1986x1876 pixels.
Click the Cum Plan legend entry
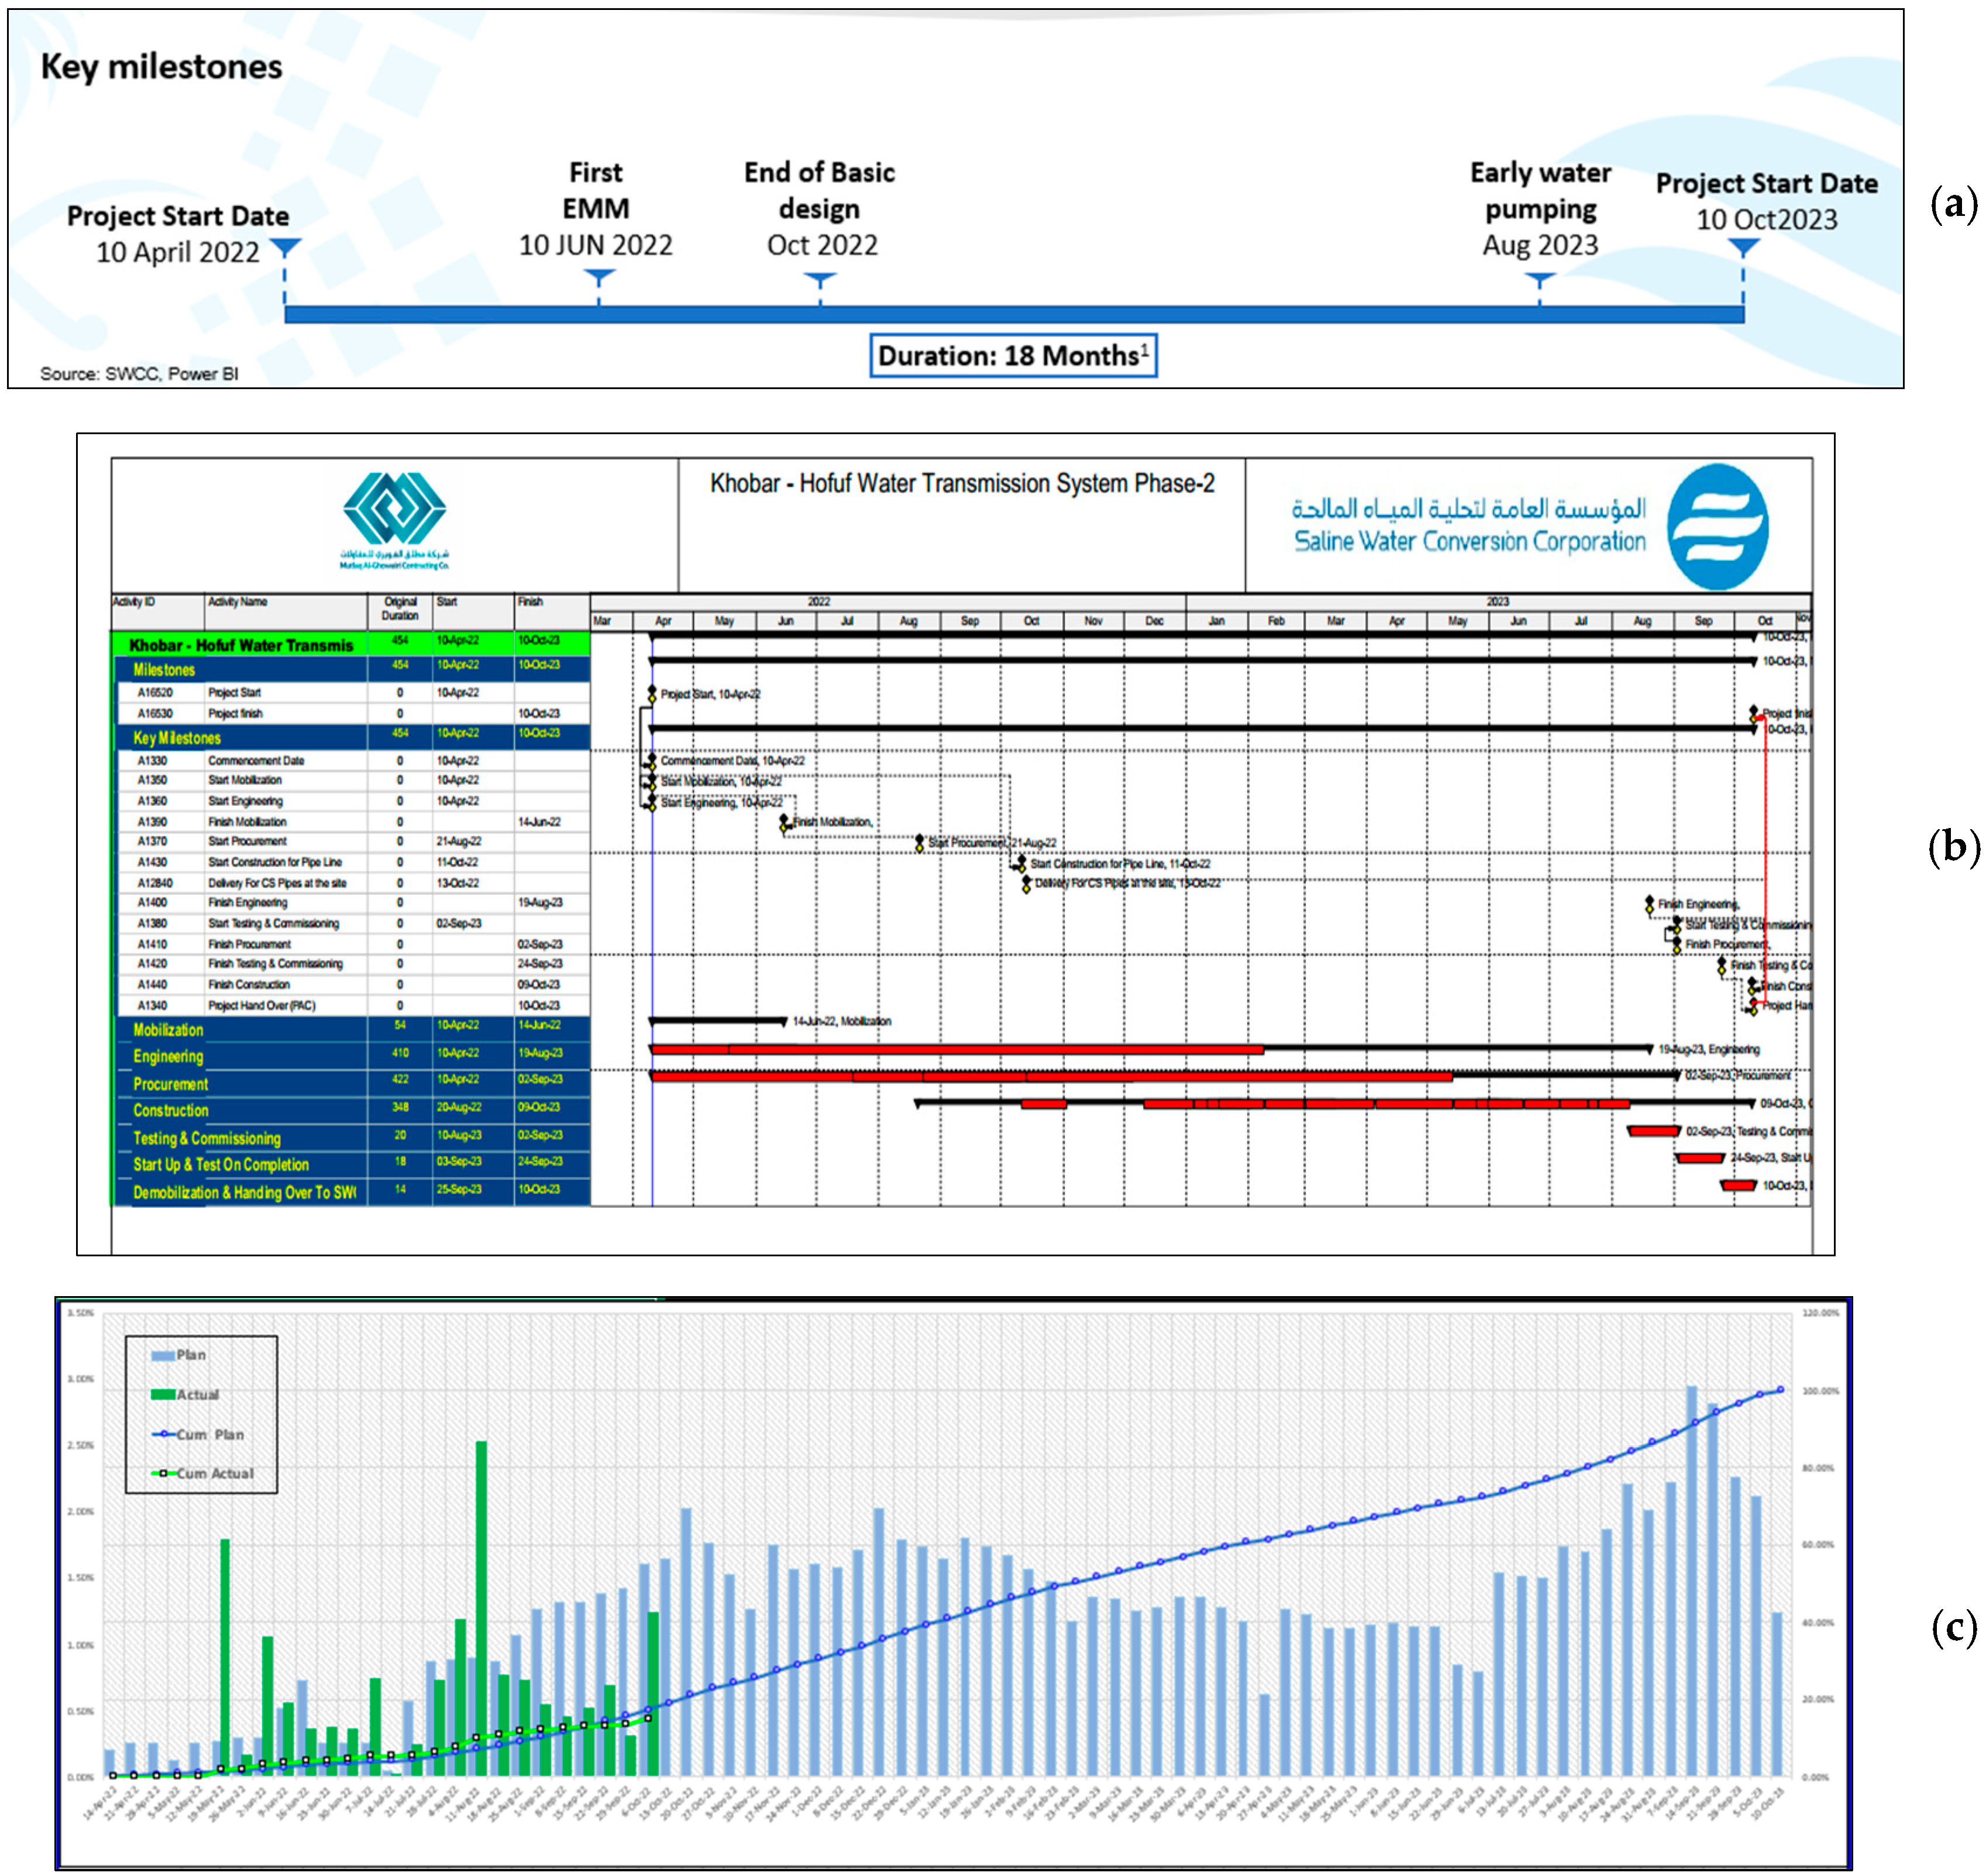click(200, 1435)
